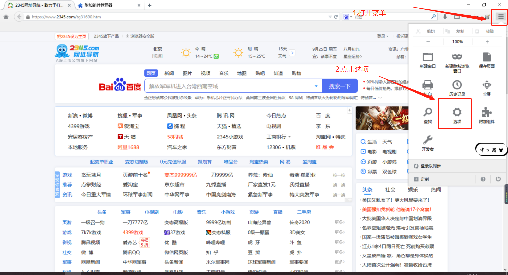The height and width of the screenshot is (275, 508).
Task: Expand the 登录 dropdown on page header
Action: tap(383, 36)
